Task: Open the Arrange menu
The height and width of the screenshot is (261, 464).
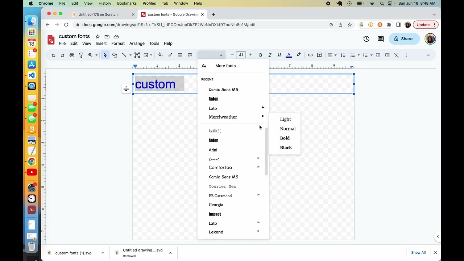Action: (x=137, y=43)
